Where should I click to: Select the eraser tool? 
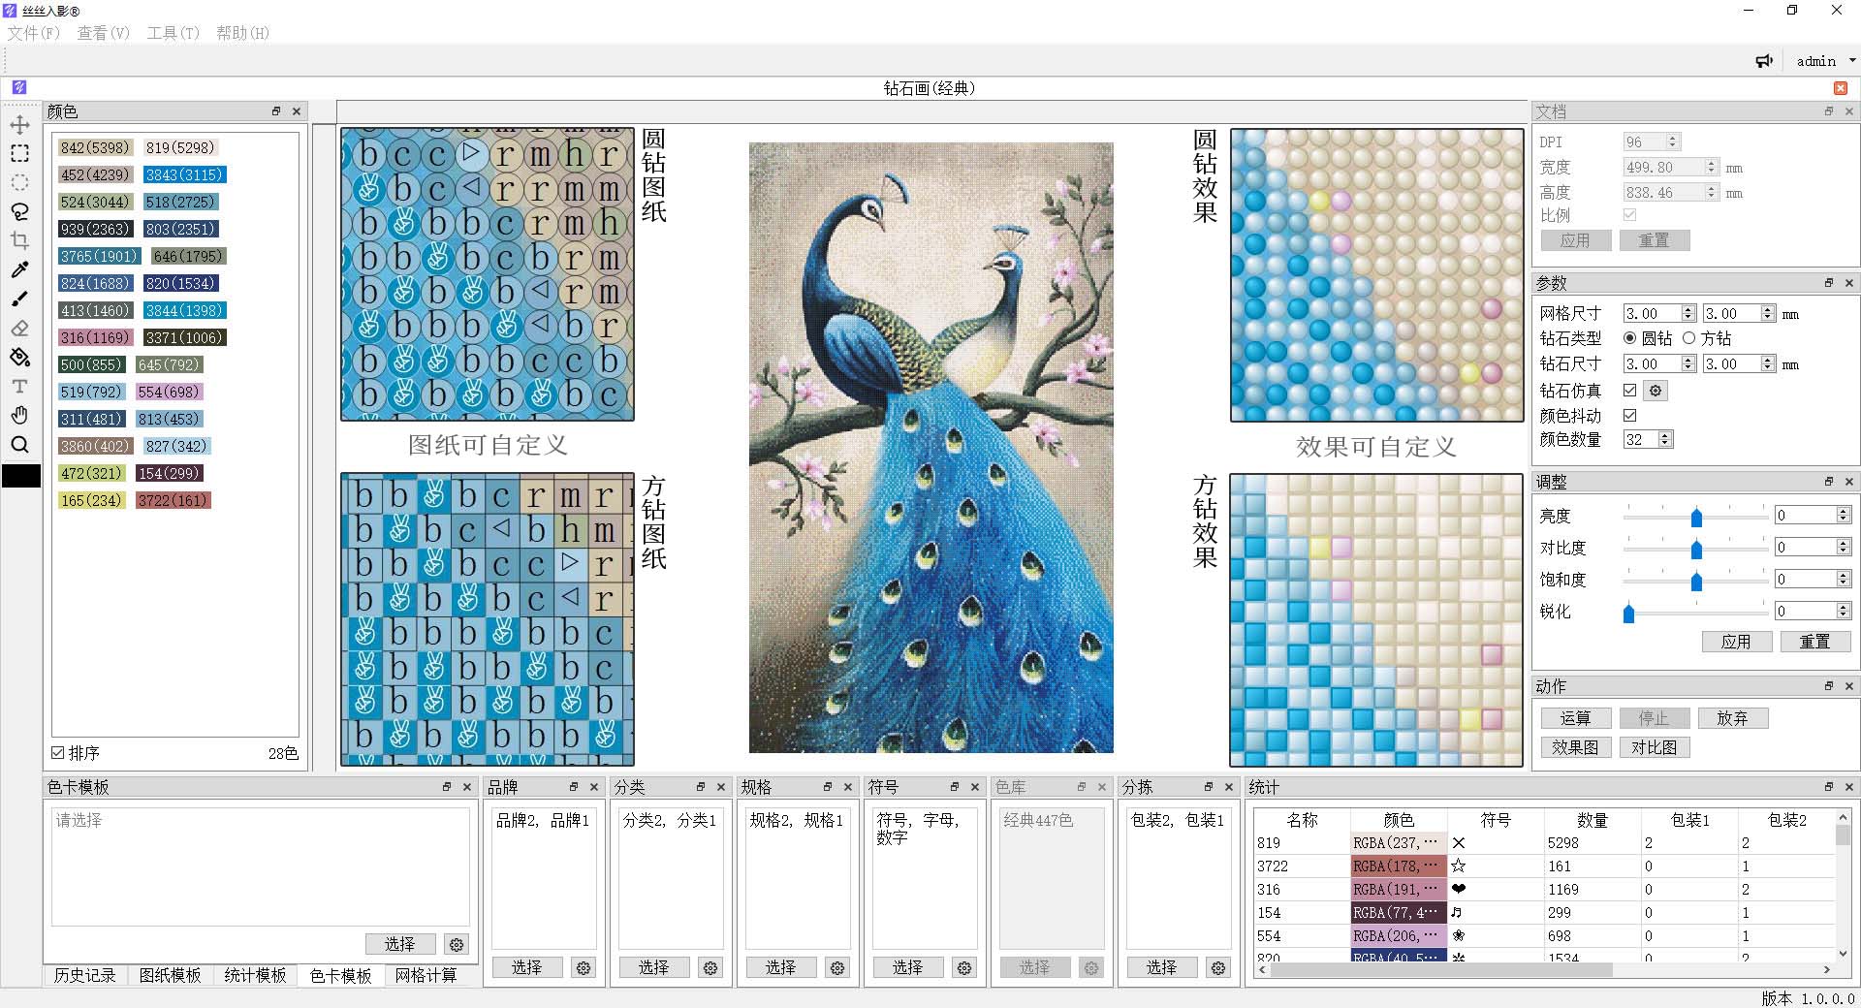19,328
